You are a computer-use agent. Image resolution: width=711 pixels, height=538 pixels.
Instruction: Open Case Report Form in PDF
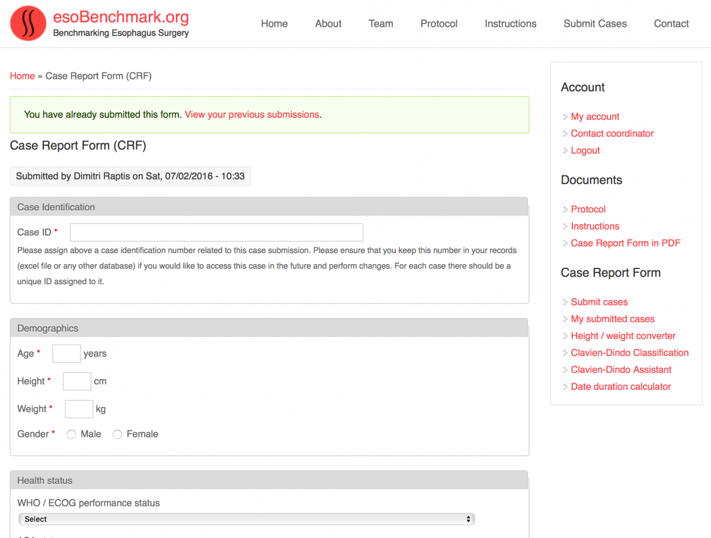coord(625,243)
